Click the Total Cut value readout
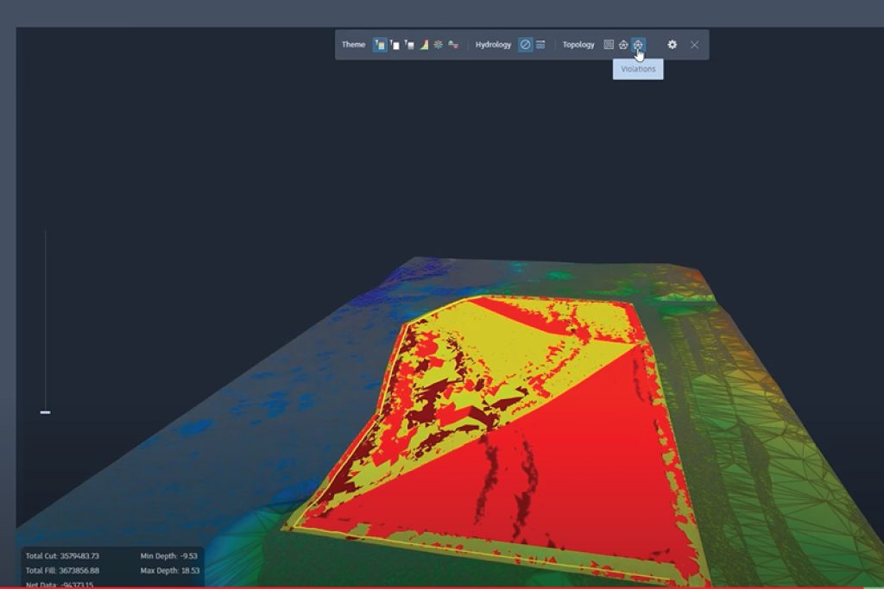 click(79, 556)
